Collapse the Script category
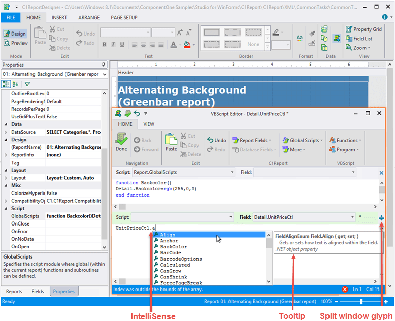The height and width of the screenshot is (321, 395). click(x=6, y=209)
